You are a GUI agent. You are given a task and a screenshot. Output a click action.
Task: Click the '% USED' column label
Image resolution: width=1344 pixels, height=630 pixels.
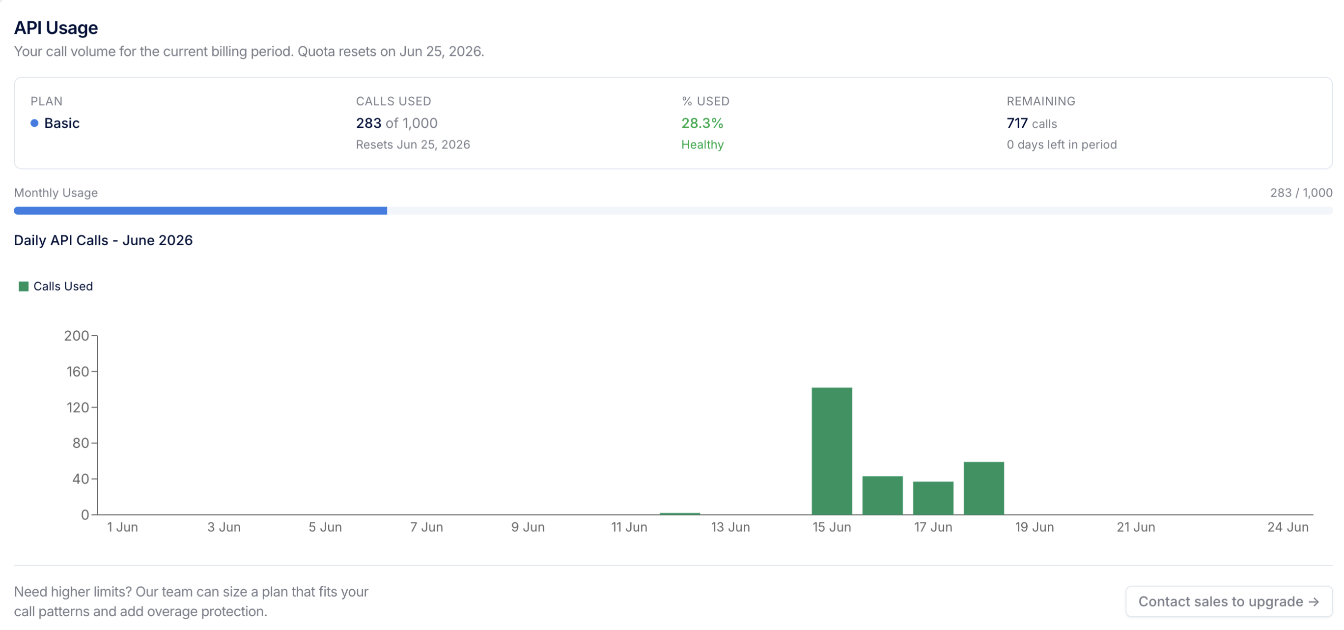705,101
